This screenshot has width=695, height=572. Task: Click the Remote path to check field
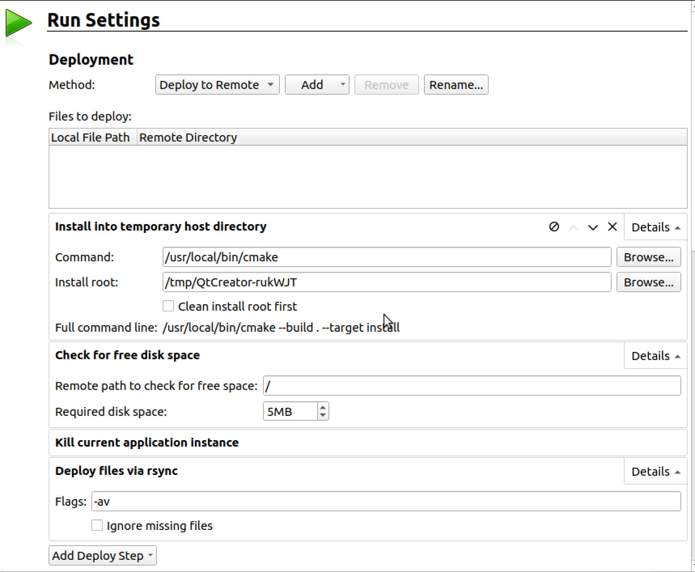(x=471, y=386)
